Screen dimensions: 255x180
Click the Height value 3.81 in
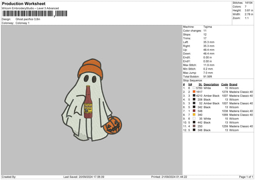(x=249, y=10)
